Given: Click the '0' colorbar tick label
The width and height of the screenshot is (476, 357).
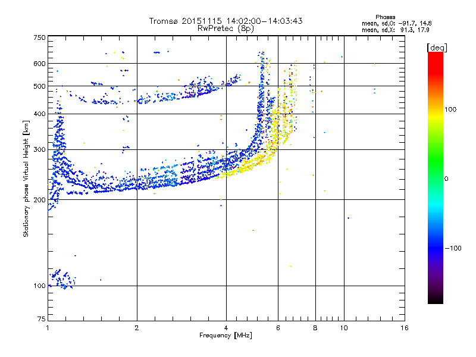Looking at the screenshot, I should (x=446, y=179).
